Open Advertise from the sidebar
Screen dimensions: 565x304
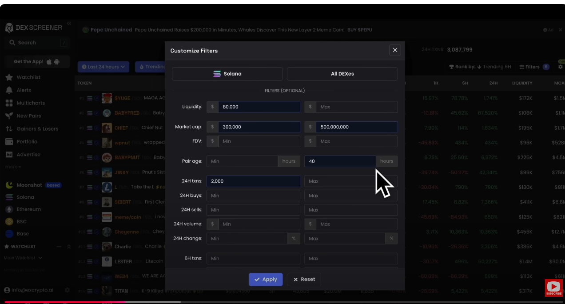coord(28,155)
